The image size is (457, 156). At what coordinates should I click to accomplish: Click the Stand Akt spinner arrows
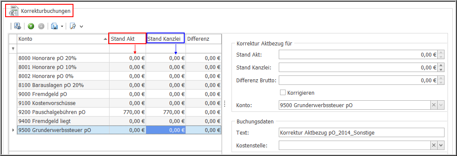tap(441, 54)
